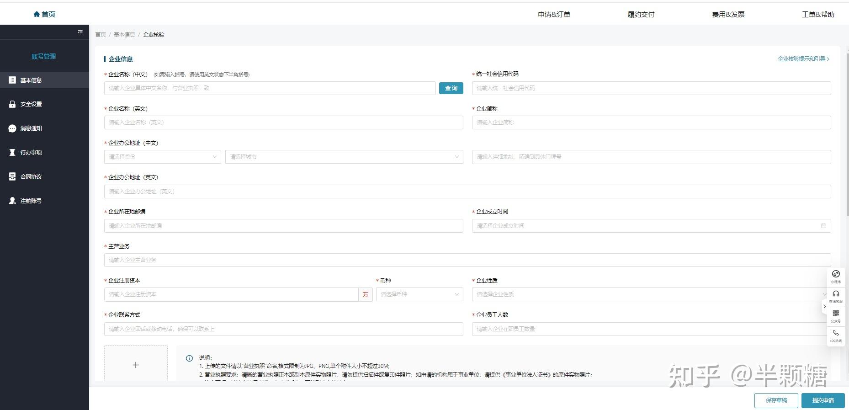Screen dimensions: 849x410
Task: Select the 账号管理 sidebar heading
Action: coord(44,56)
